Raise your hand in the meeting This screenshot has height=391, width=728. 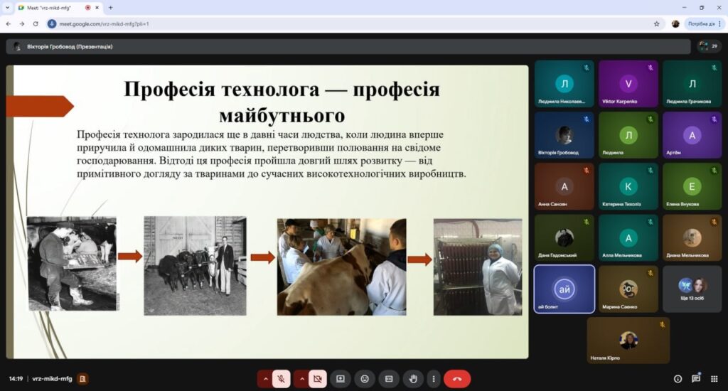coord(413,379)
